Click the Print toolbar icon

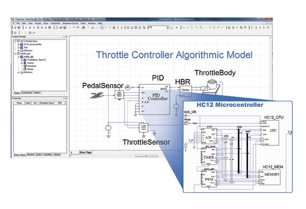84,28
